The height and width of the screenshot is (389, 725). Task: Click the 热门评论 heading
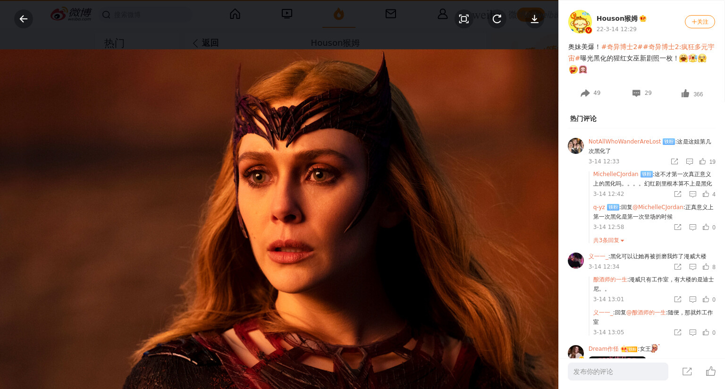[583, 118]
